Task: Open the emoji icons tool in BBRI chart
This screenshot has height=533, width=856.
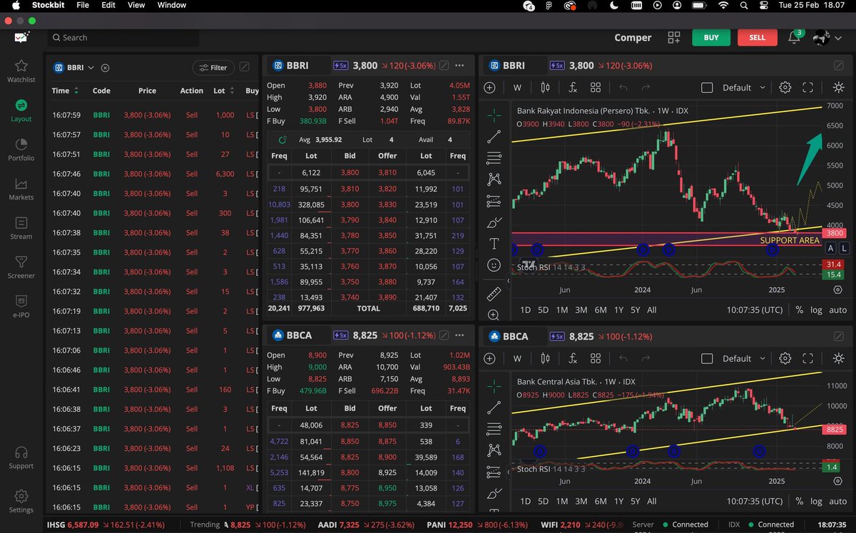Action: pos(493,265)
